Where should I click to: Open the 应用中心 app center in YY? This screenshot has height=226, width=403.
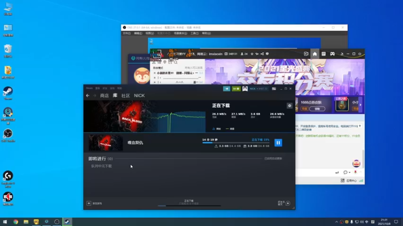[x=349, y=181]
